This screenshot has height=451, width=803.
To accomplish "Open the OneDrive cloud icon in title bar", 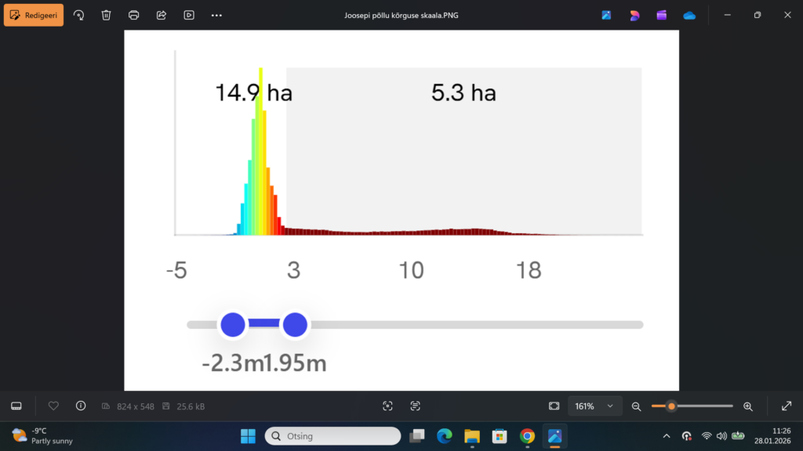I will click(689, 15).
